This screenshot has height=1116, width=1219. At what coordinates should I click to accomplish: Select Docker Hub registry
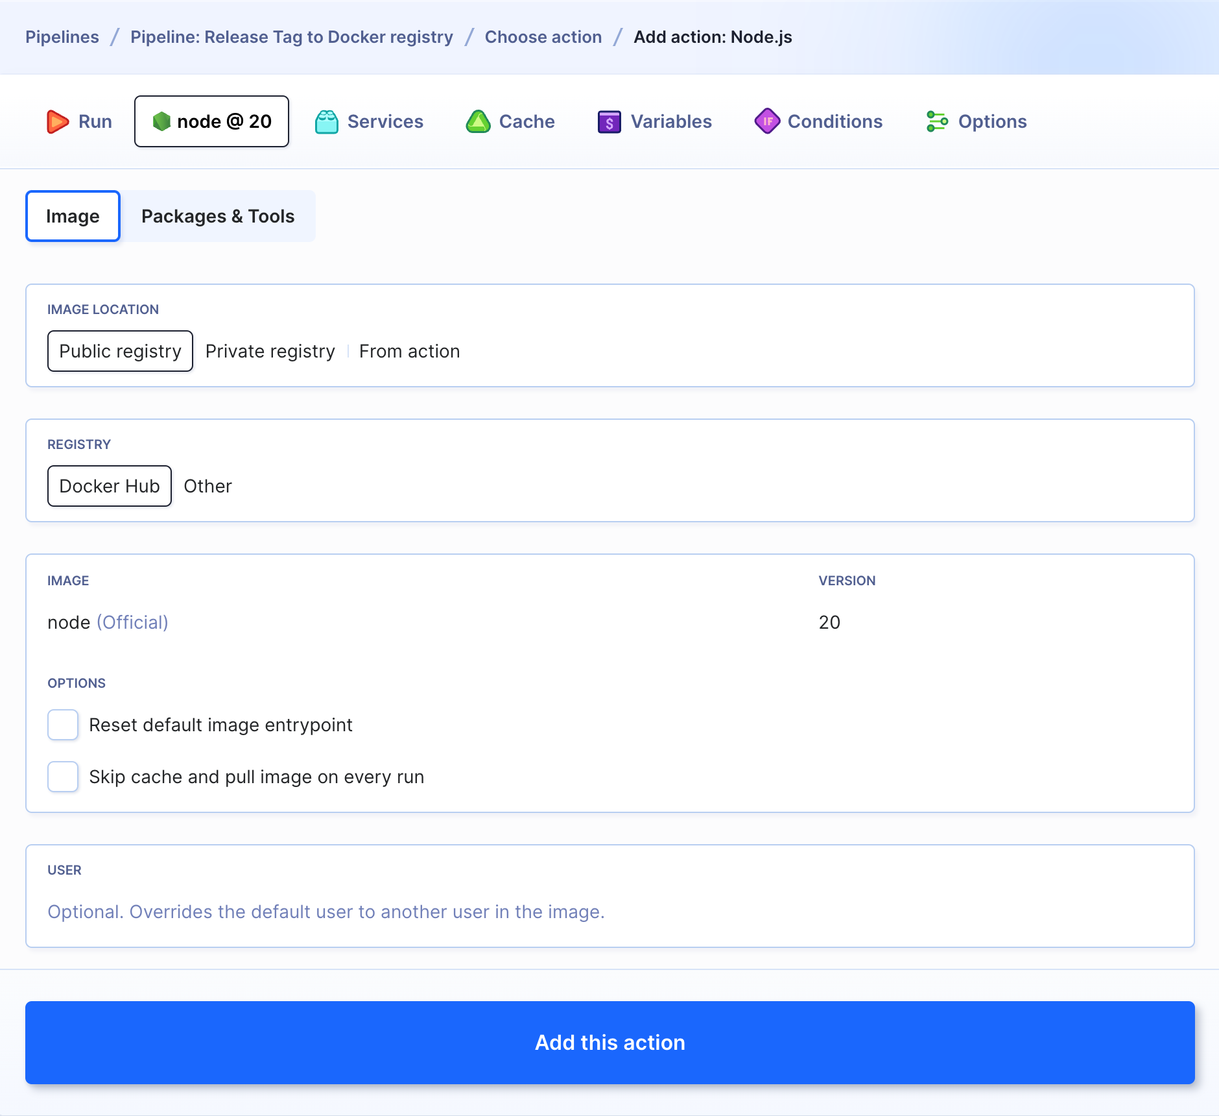pos(110,486)
